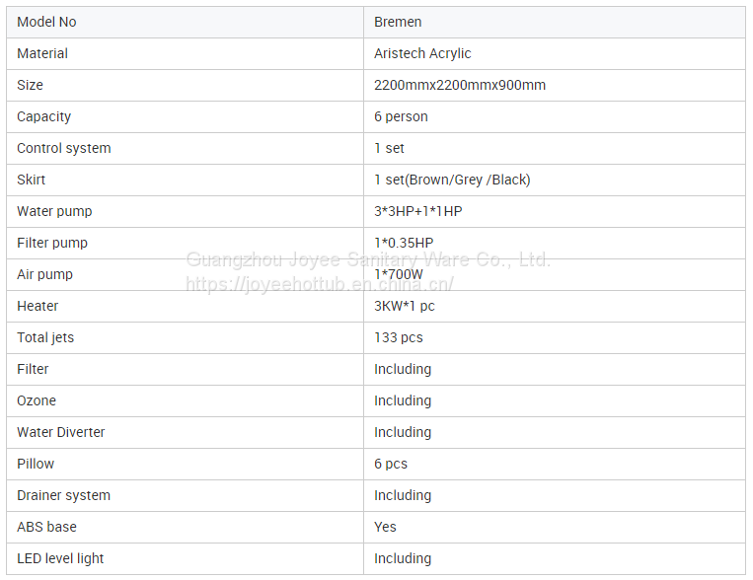Click the '133 pcs' total jets value

coord(399,337)
